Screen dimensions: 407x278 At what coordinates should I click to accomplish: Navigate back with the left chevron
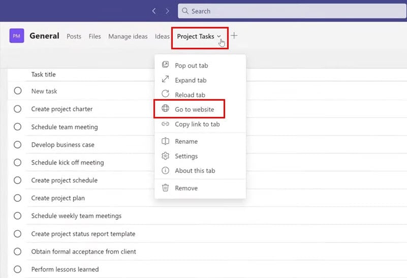coord(154,11)
